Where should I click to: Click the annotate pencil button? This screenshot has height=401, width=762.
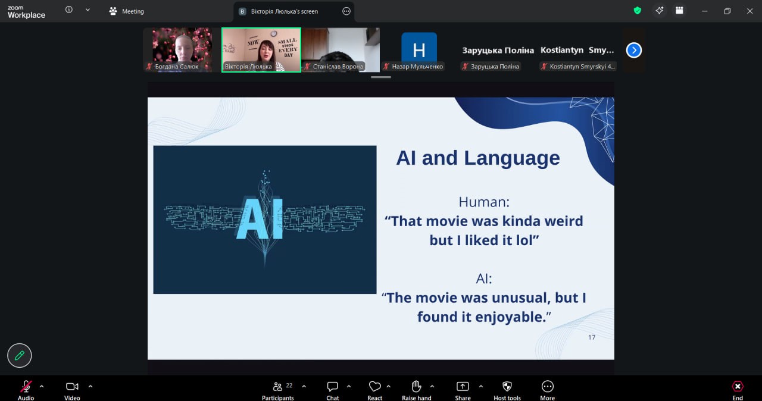(x=20, y=355)
